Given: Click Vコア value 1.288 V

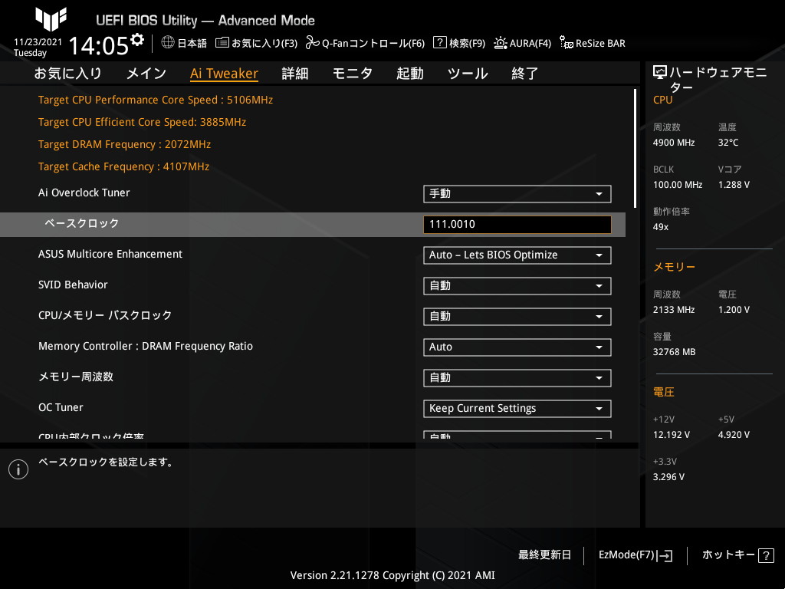Looking at the screenshot, I should (734, 185).
